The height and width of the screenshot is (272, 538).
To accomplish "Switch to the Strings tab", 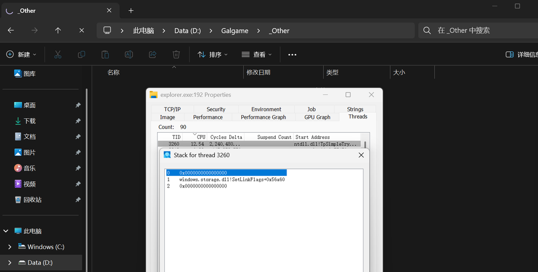I will [355, 109].
